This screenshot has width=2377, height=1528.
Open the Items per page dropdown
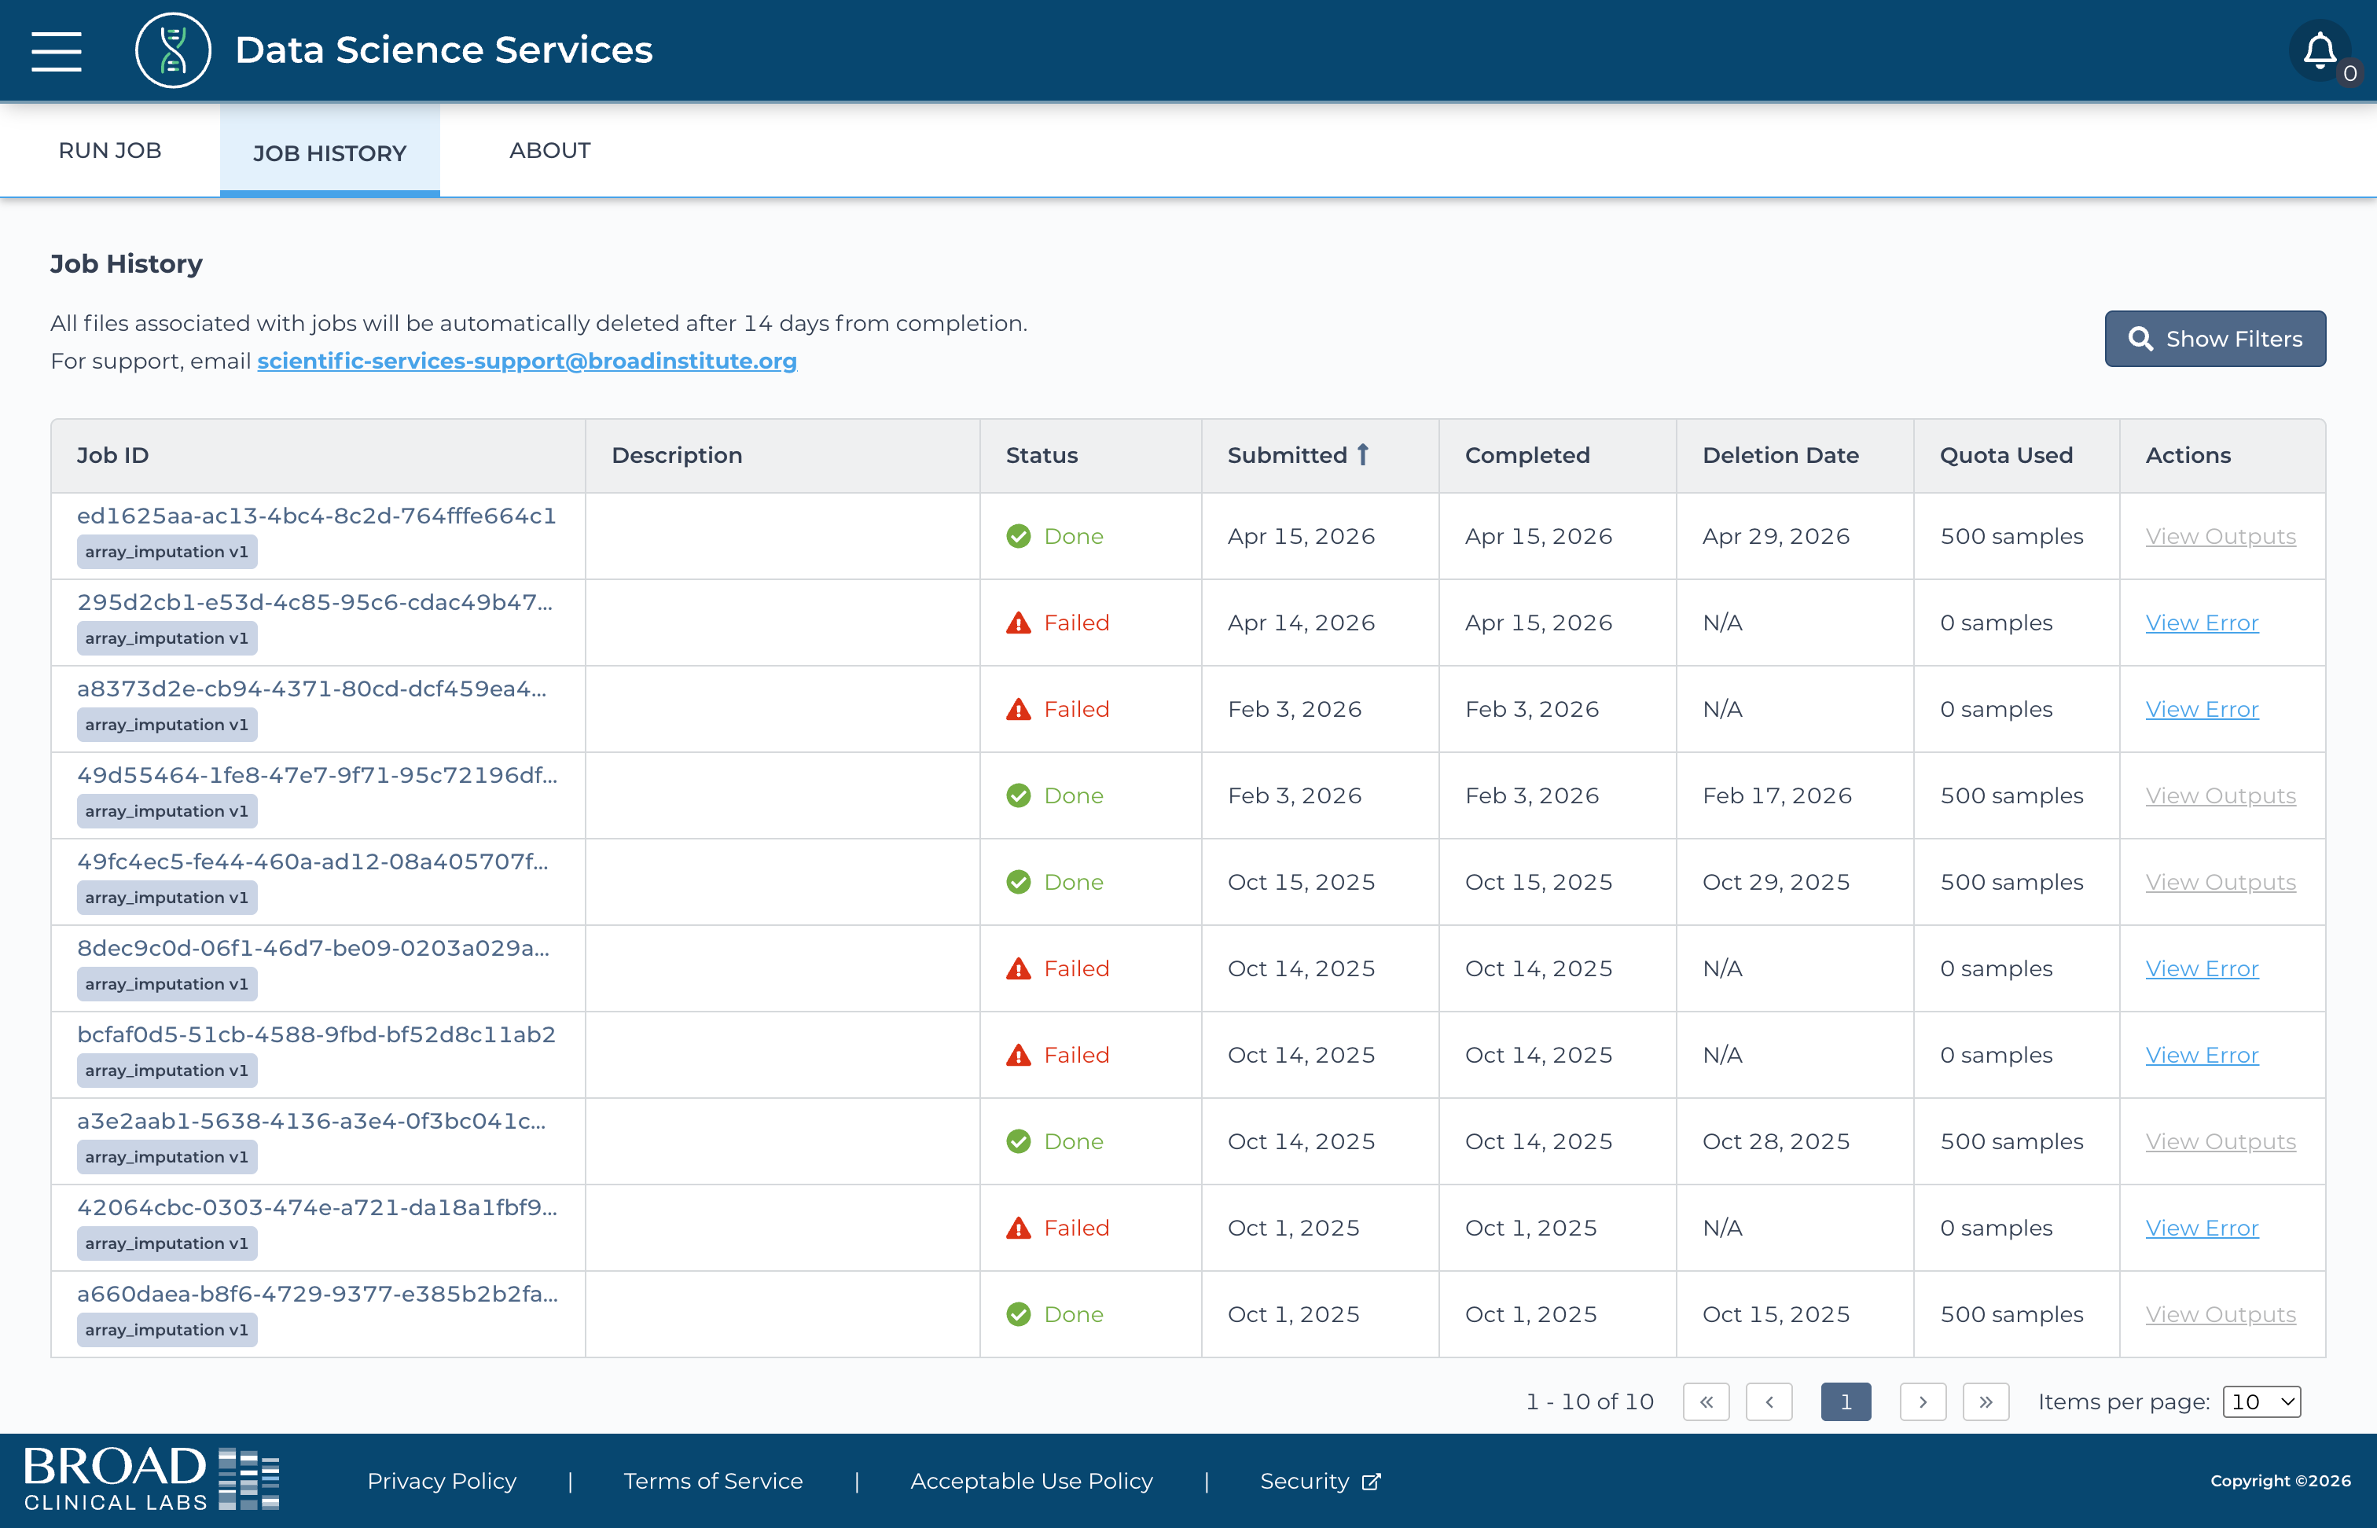2261,1402
